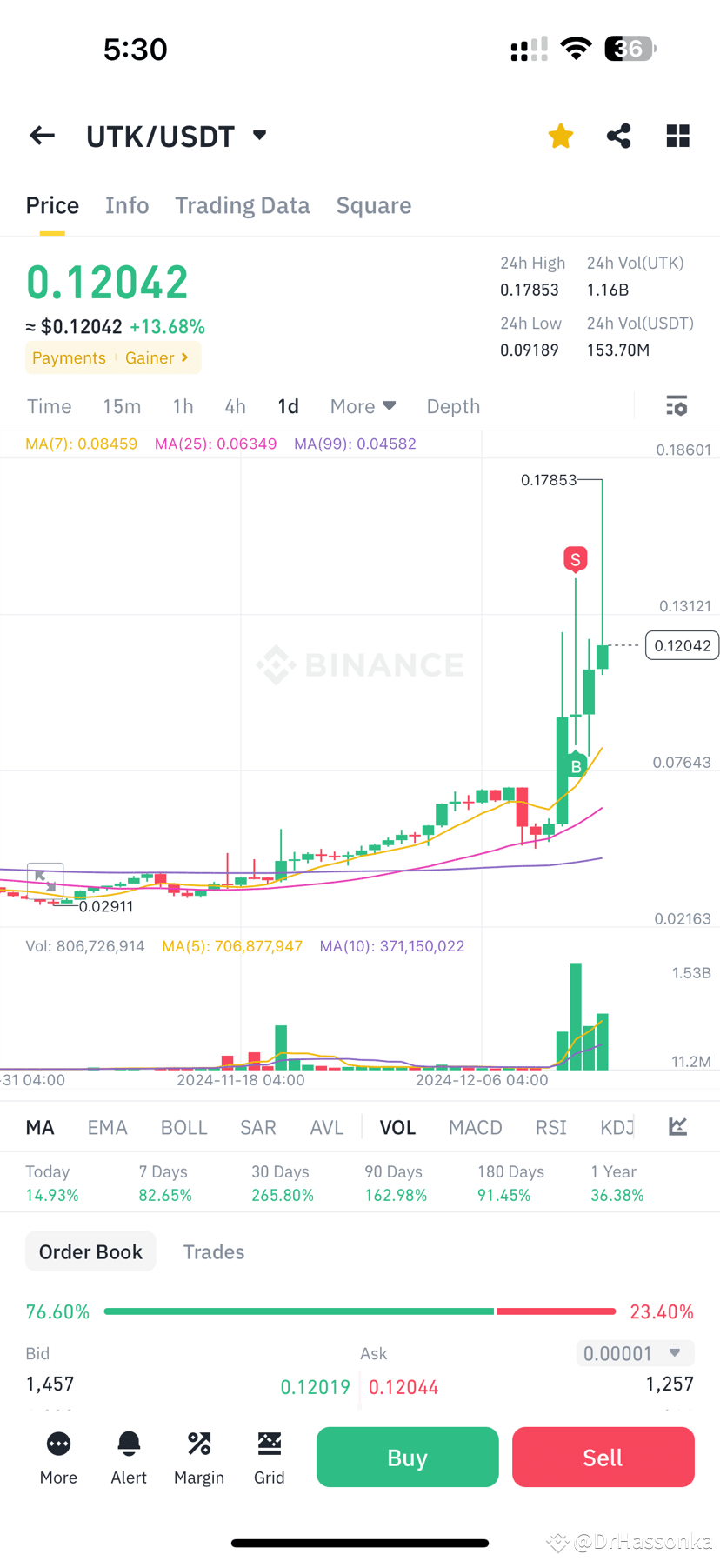Switch to the Trades tab
Viewport: 720px width, 1561px height.
(213, 1251)
